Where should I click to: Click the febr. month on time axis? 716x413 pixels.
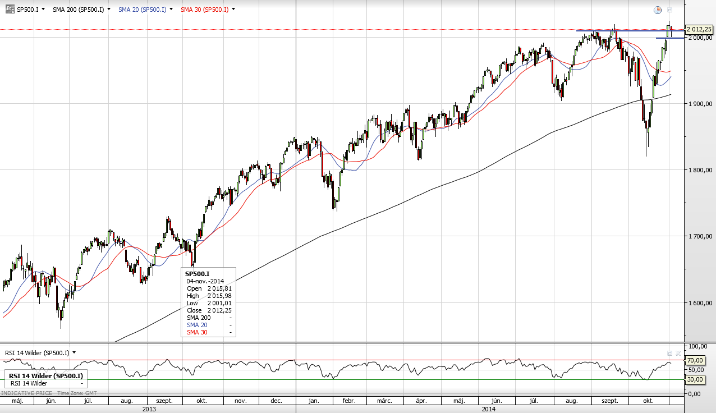349,401
